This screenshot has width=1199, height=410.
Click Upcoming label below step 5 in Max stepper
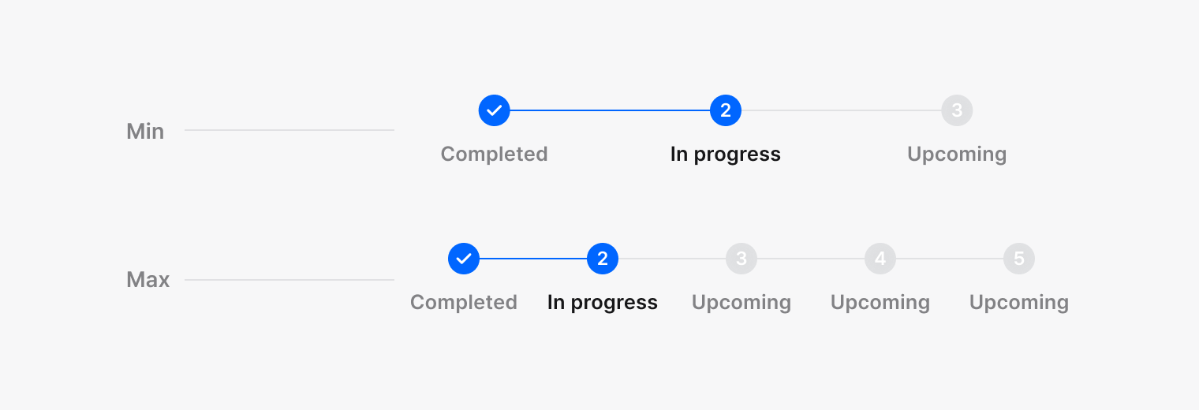coord(1019,302)
